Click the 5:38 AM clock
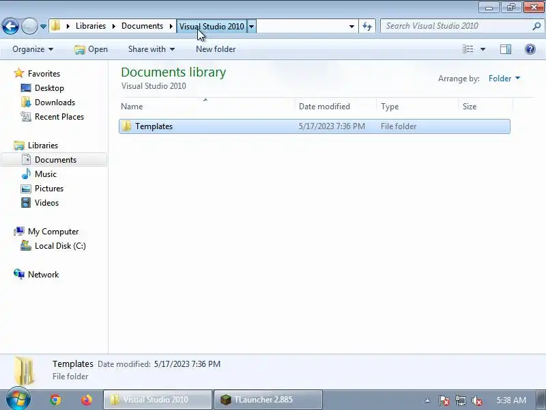 coord(511,400)
